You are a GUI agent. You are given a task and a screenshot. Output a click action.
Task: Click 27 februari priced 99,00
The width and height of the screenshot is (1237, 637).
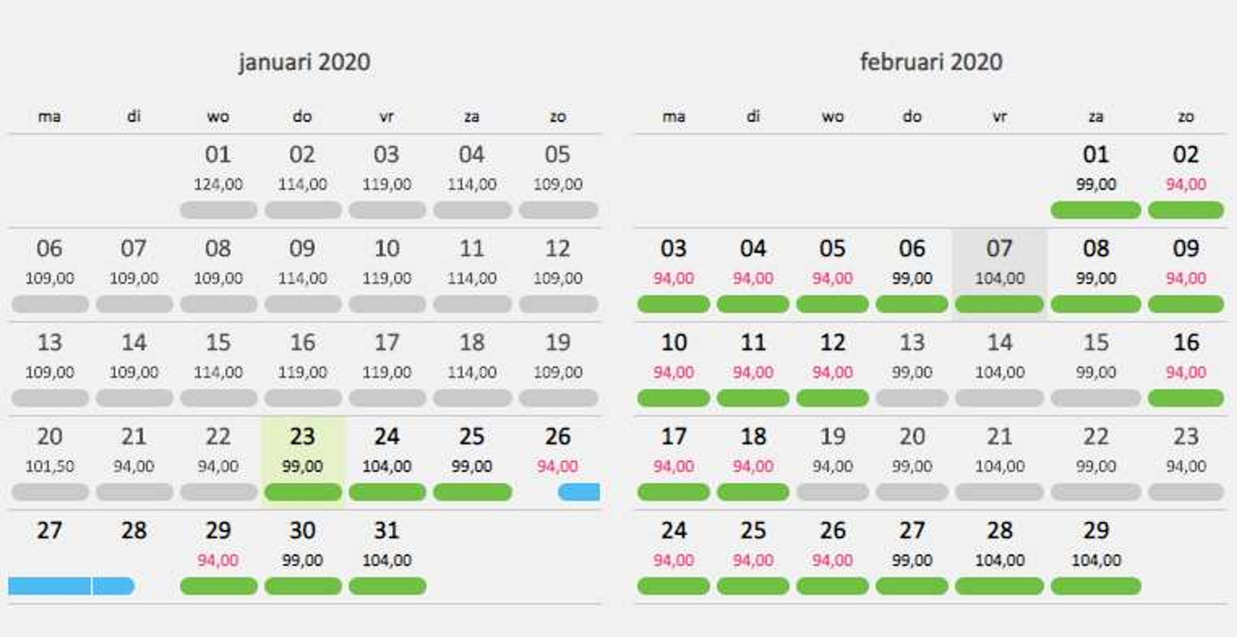(912, 554)
